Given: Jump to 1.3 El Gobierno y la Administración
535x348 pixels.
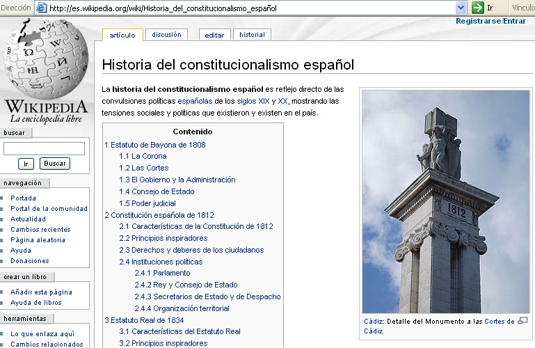Looking at the screenshot, I should 177,180.
